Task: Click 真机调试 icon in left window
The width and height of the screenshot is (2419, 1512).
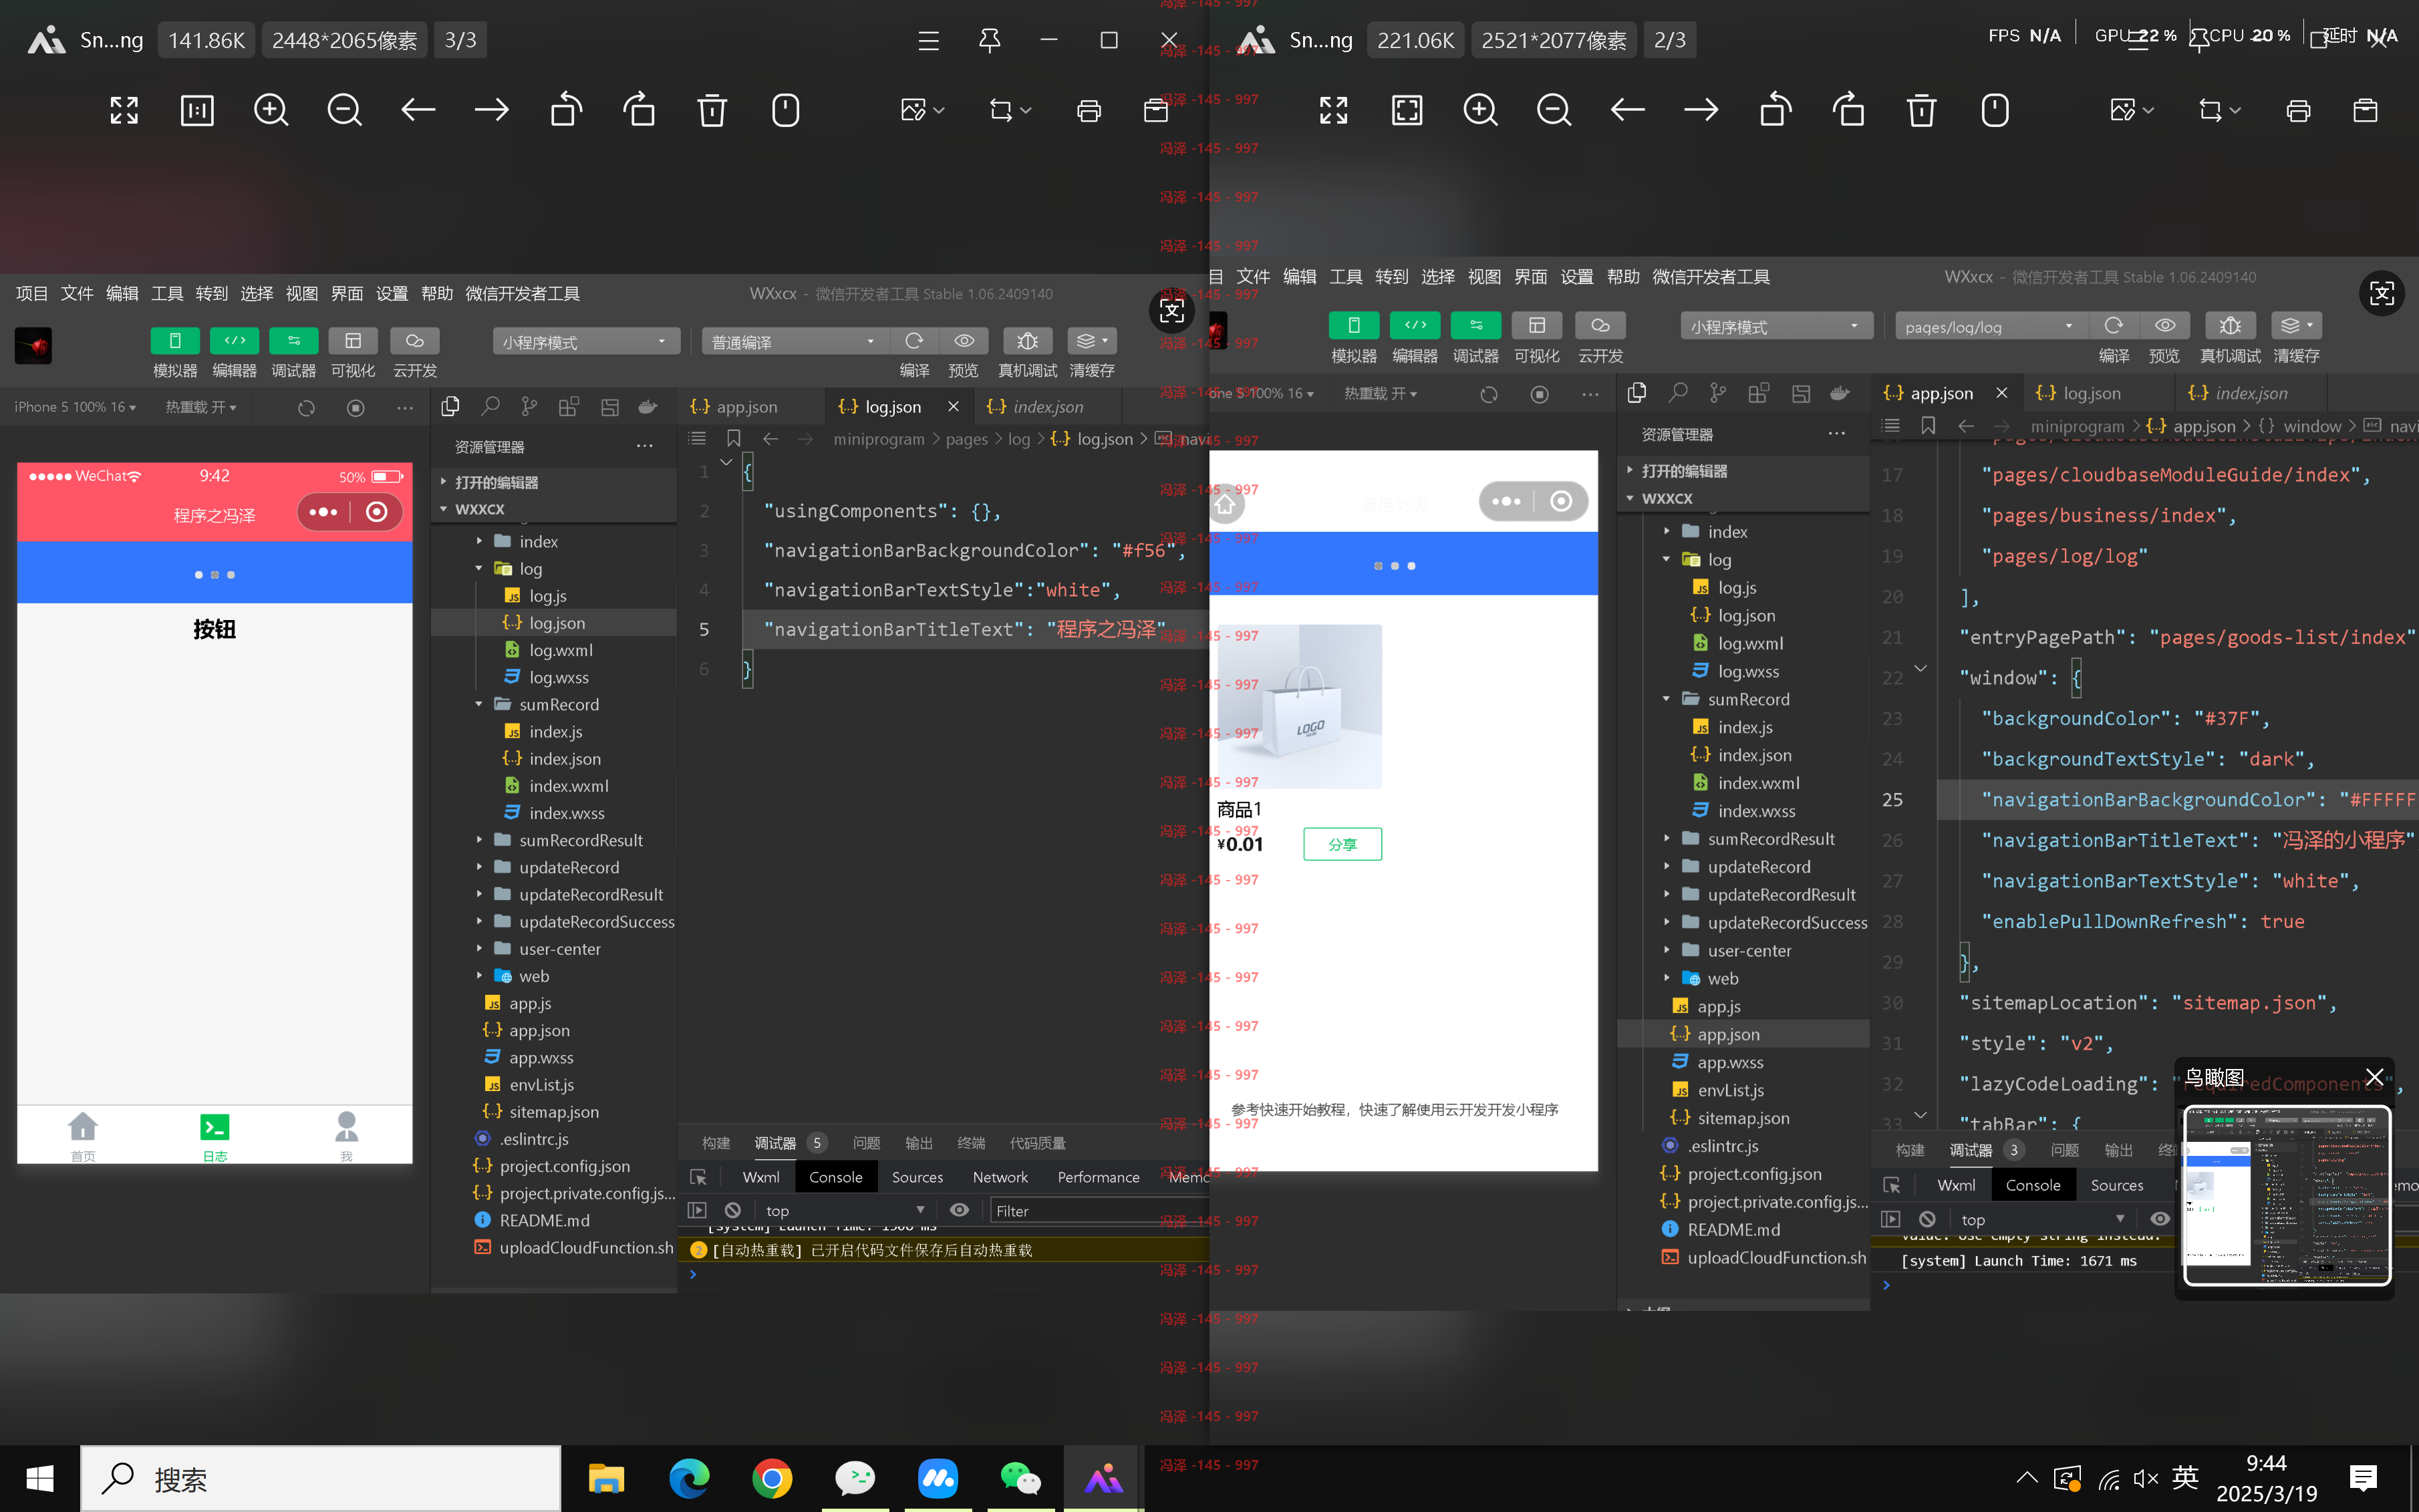Action: click(1027, 341)
